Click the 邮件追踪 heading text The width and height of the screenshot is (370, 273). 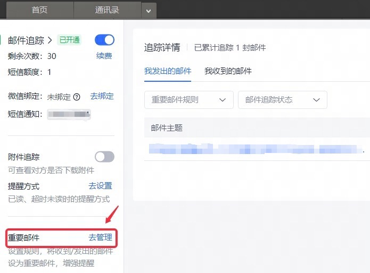[x=26, y=40]
